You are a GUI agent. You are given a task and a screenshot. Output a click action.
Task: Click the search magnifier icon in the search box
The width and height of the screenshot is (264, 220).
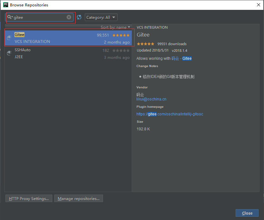(9, 17)
